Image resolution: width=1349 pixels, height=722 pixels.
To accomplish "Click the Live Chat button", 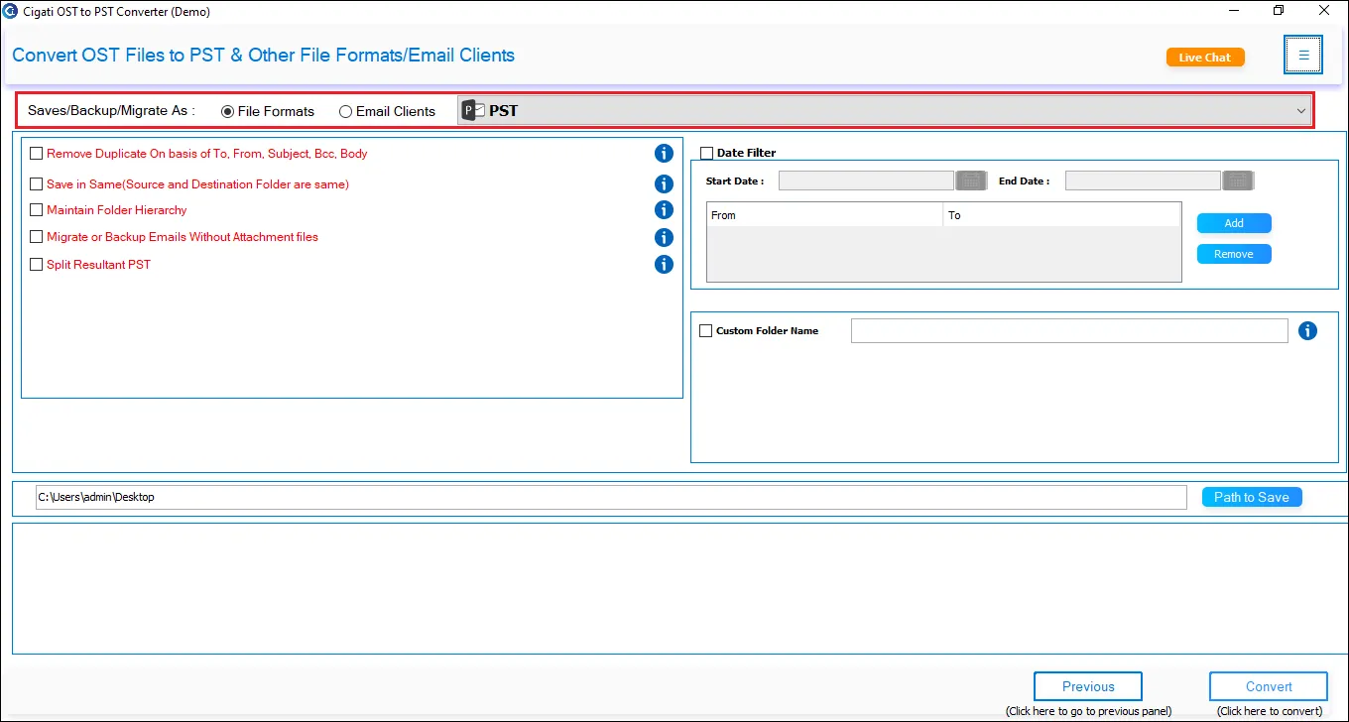I will 1205,58.
